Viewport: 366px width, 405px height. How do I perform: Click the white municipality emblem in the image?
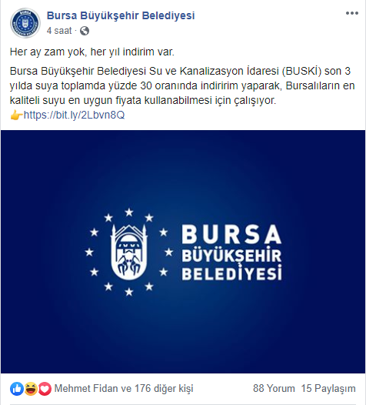(x=128, y=253)
